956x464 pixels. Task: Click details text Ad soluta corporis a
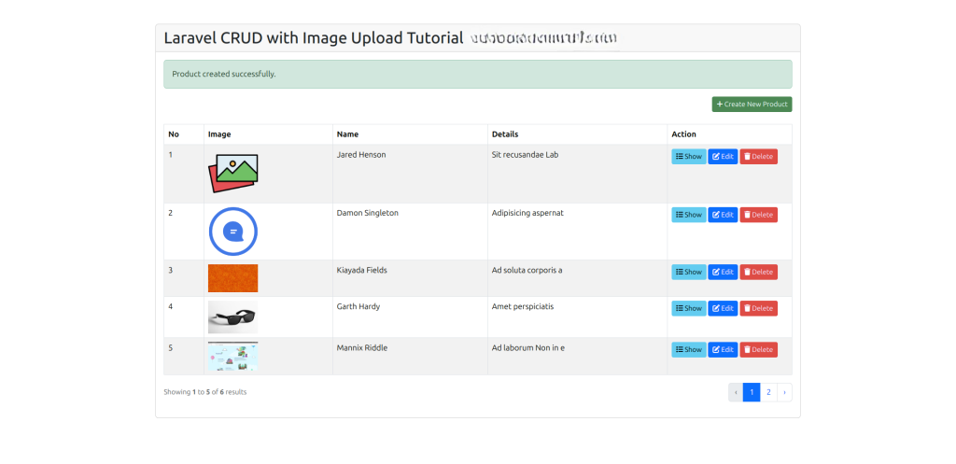click(527, 270)
